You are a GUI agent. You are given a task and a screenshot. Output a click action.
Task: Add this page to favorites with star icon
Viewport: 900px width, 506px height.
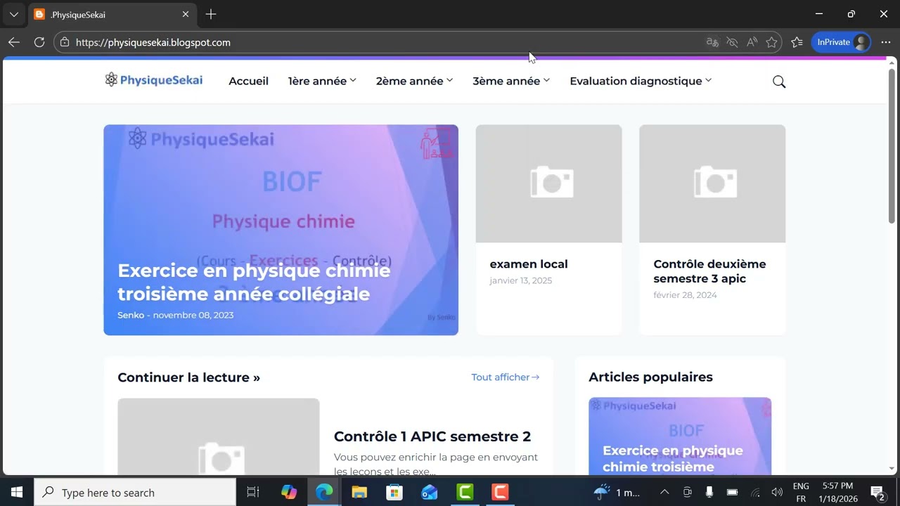pos(771,42)
